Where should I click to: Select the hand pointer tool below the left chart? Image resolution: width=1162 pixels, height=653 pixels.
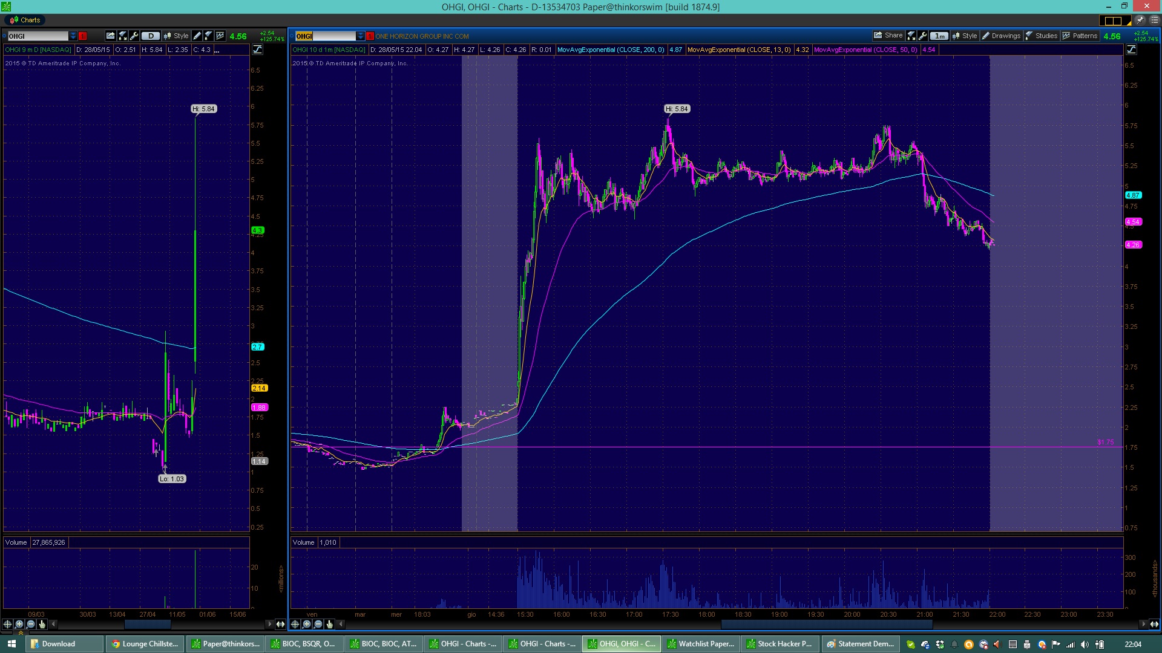42,624
